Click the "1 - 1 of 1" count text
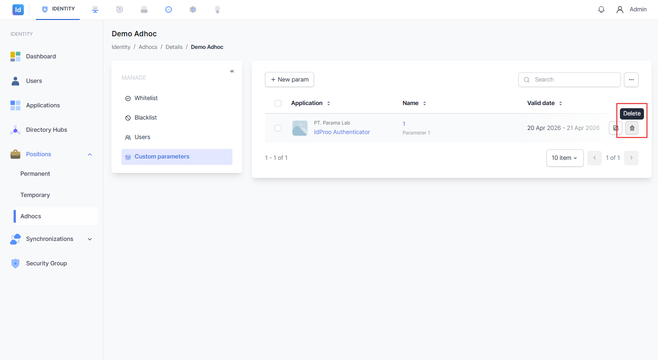Viewport: 658px width, 360px height. pos(276,158)
